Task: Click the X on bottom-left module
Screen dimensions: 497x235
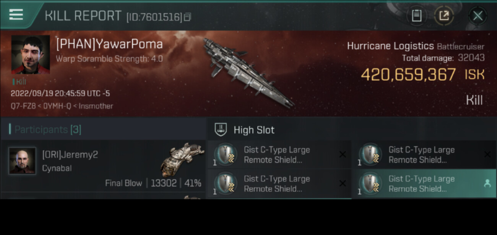Action: [x=343, y=184]
